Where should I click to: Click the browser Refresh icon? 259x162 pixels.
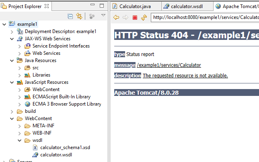(144, 17)
